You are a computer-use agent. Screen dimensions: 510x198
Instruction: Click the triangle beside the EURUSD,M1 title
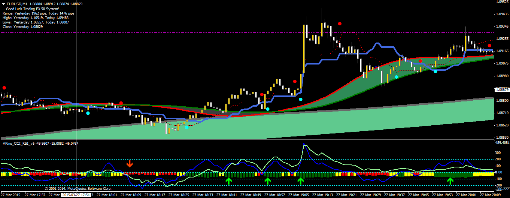pos(3,3)
